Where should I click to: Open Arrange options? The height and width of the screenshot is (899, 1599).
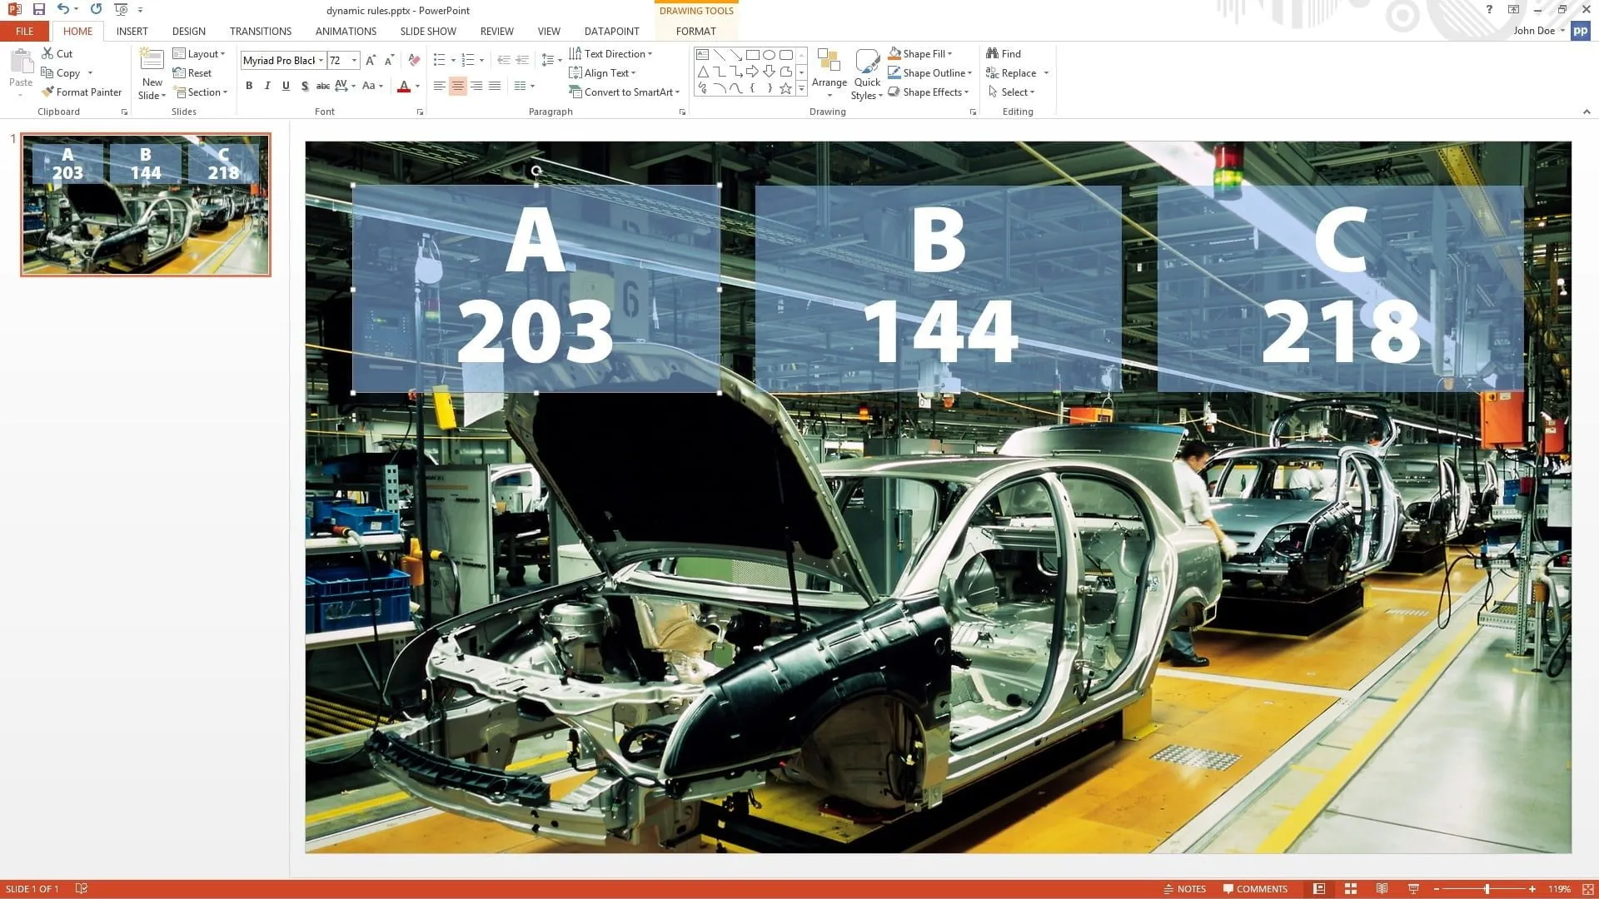[x=829, y=74]
